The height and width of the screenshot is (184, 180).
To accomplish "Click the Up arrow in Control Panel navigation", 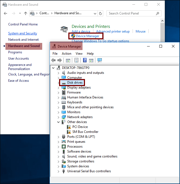I will tap(26, 13).
